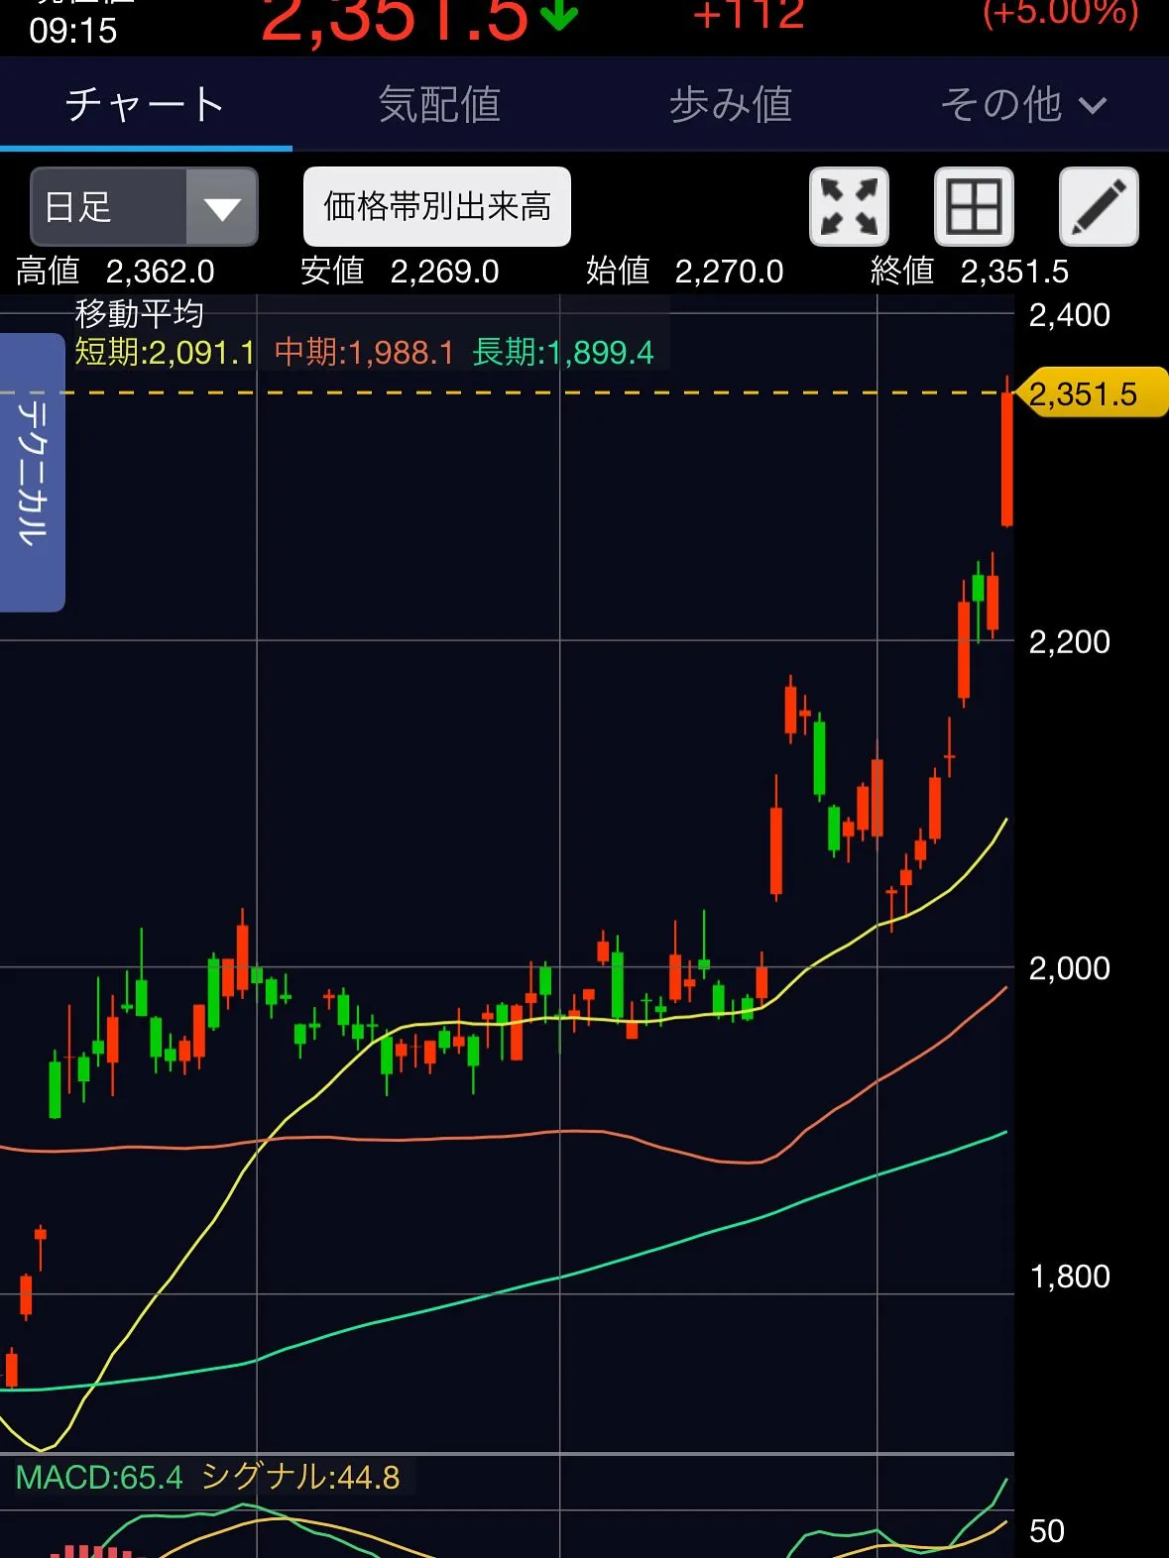Open the 日足 timeframe dropdown

[x=145, y=207]
